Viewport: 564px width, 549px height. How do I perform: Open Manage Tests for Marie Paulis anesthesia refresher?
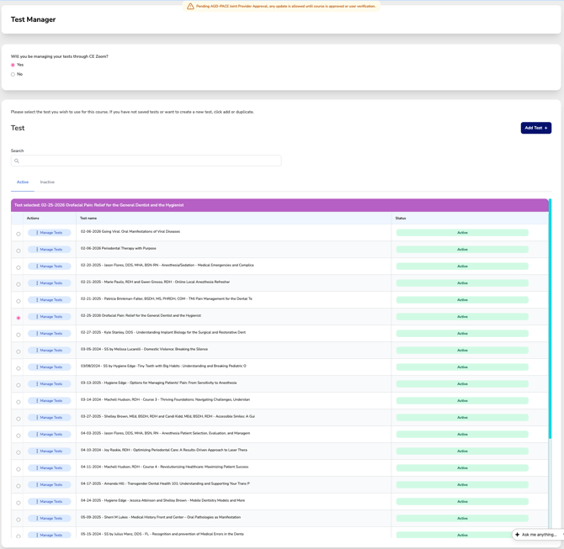point(49,283)
